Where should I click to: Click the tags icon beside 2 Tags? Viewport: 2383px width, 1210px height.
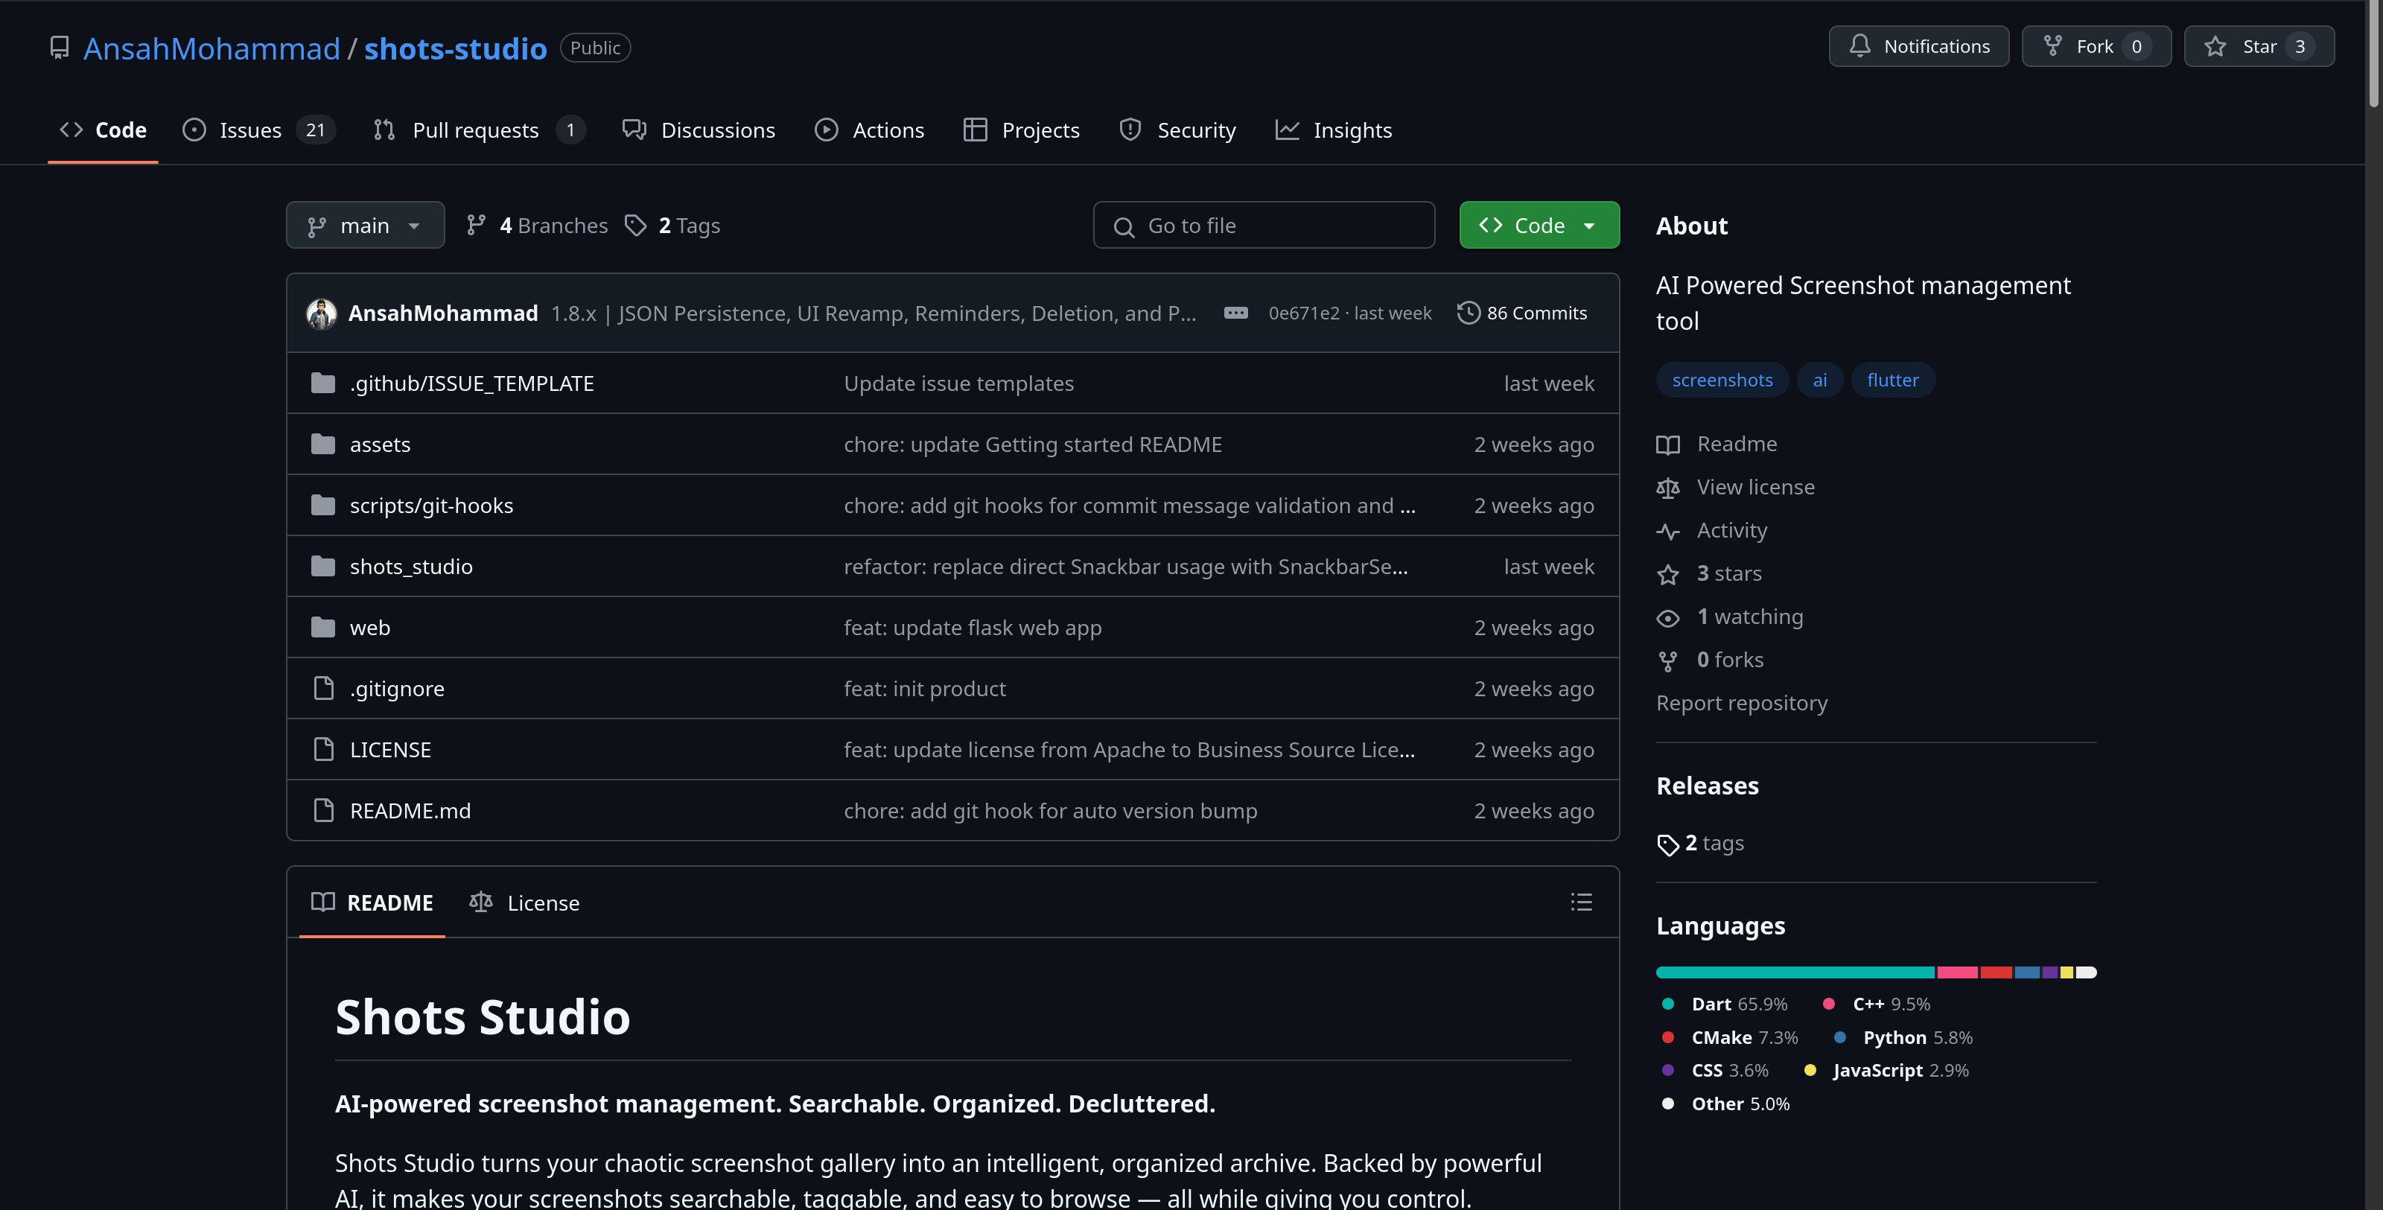pos(635,226)
